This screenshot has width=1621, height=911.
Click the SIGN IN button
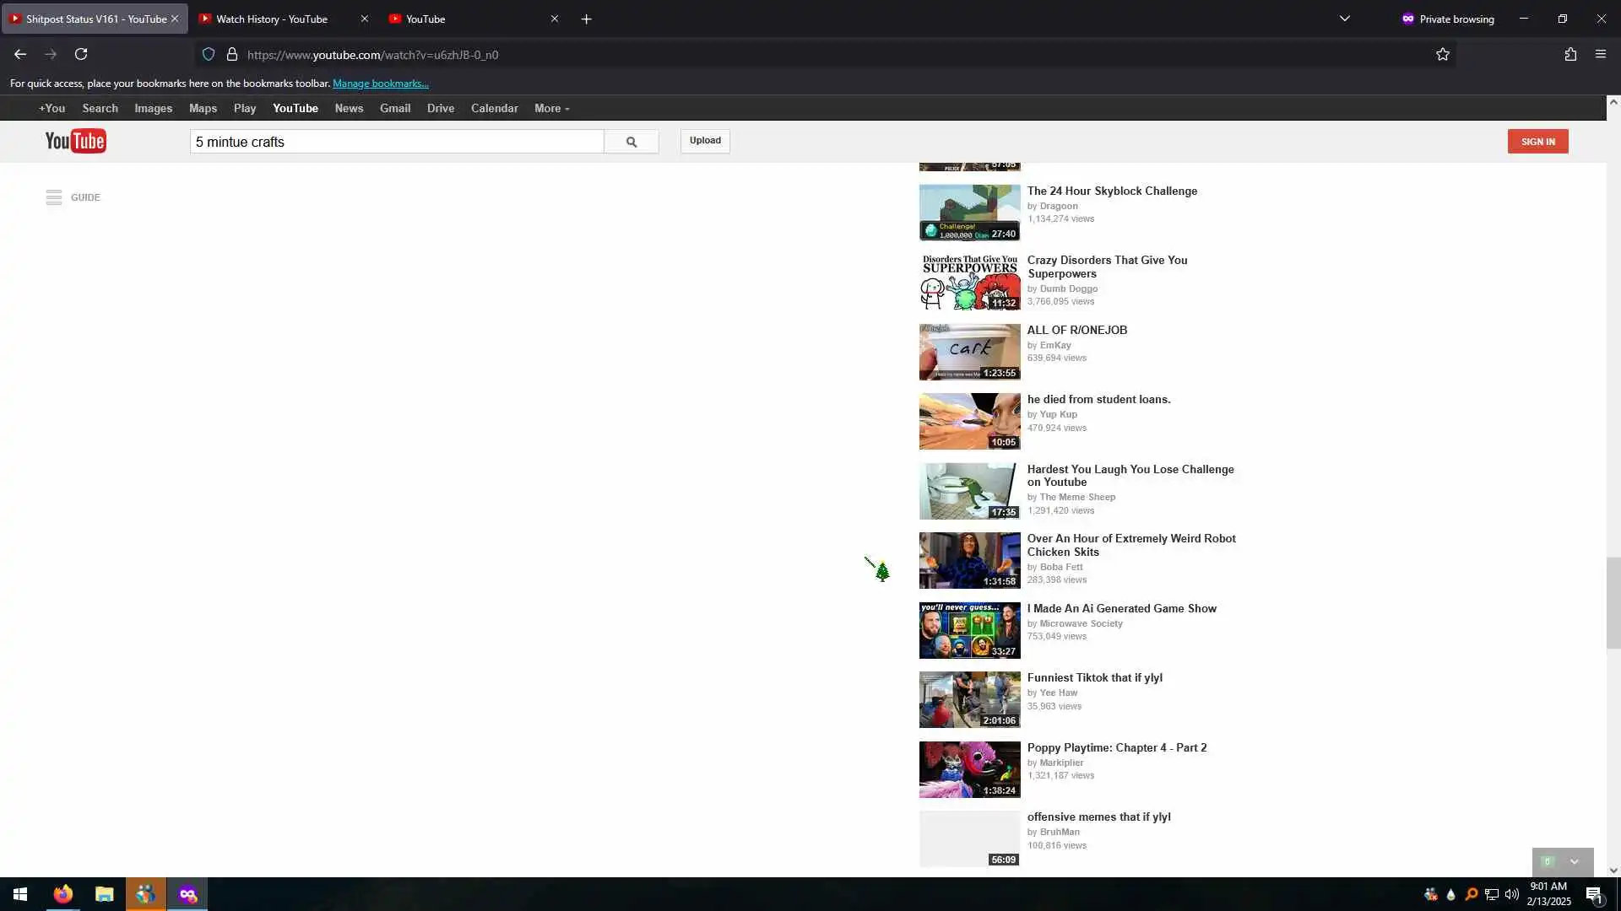[x=1537, y=141]
